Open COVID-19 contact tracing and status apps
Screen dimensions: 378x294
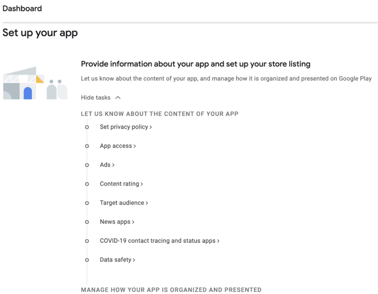tap(159, 241)
